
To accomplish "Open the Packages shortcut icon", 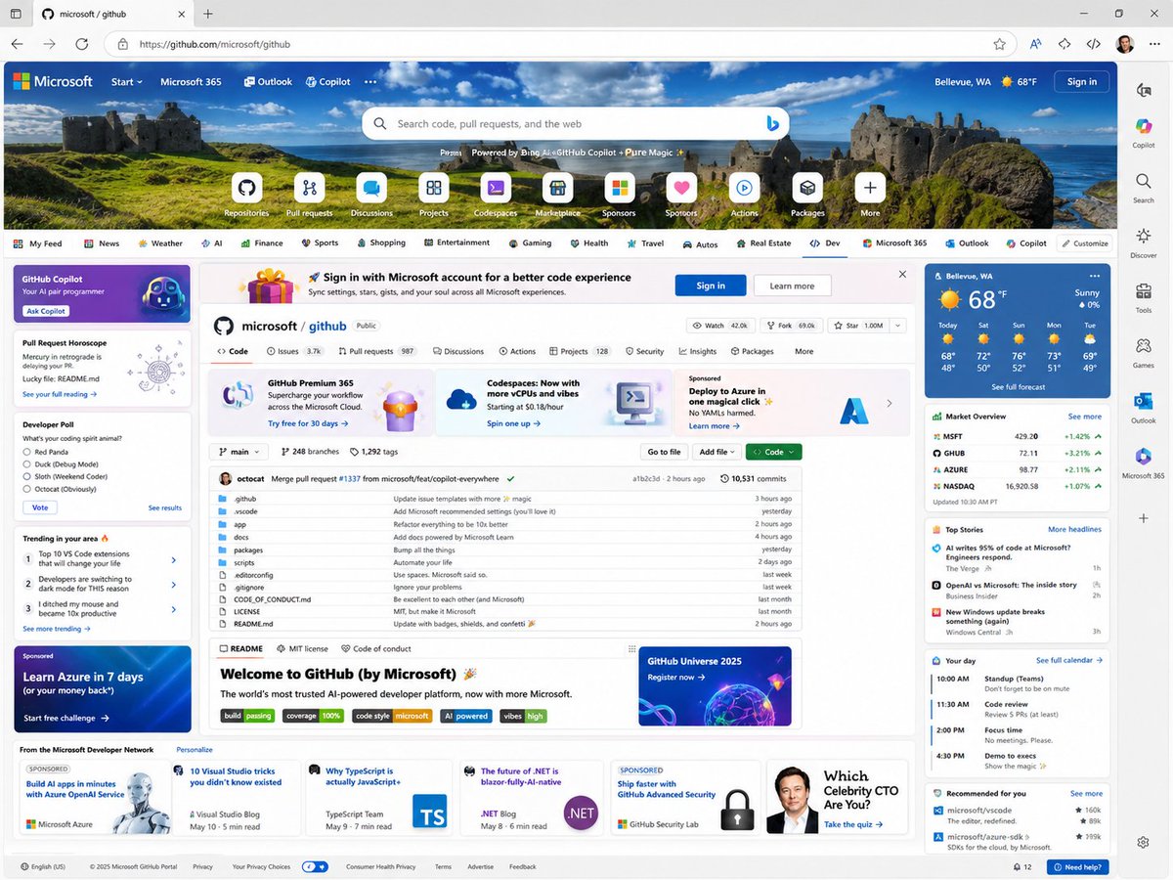I will pyautogui.click(x=807, y=188).
